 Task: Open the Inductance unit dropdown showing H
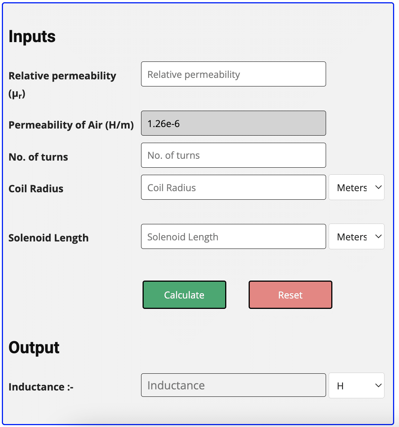(356, 385)
